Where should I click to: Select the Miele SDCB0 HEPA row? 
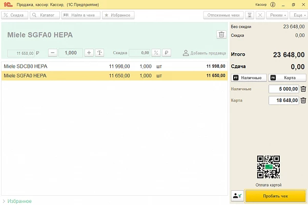point(114,67)
